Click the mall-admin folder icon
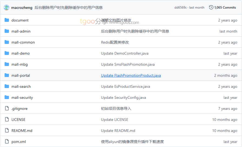 point(7,31)
